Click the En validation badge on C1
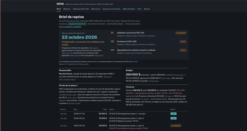 click(x=181, y=33)
